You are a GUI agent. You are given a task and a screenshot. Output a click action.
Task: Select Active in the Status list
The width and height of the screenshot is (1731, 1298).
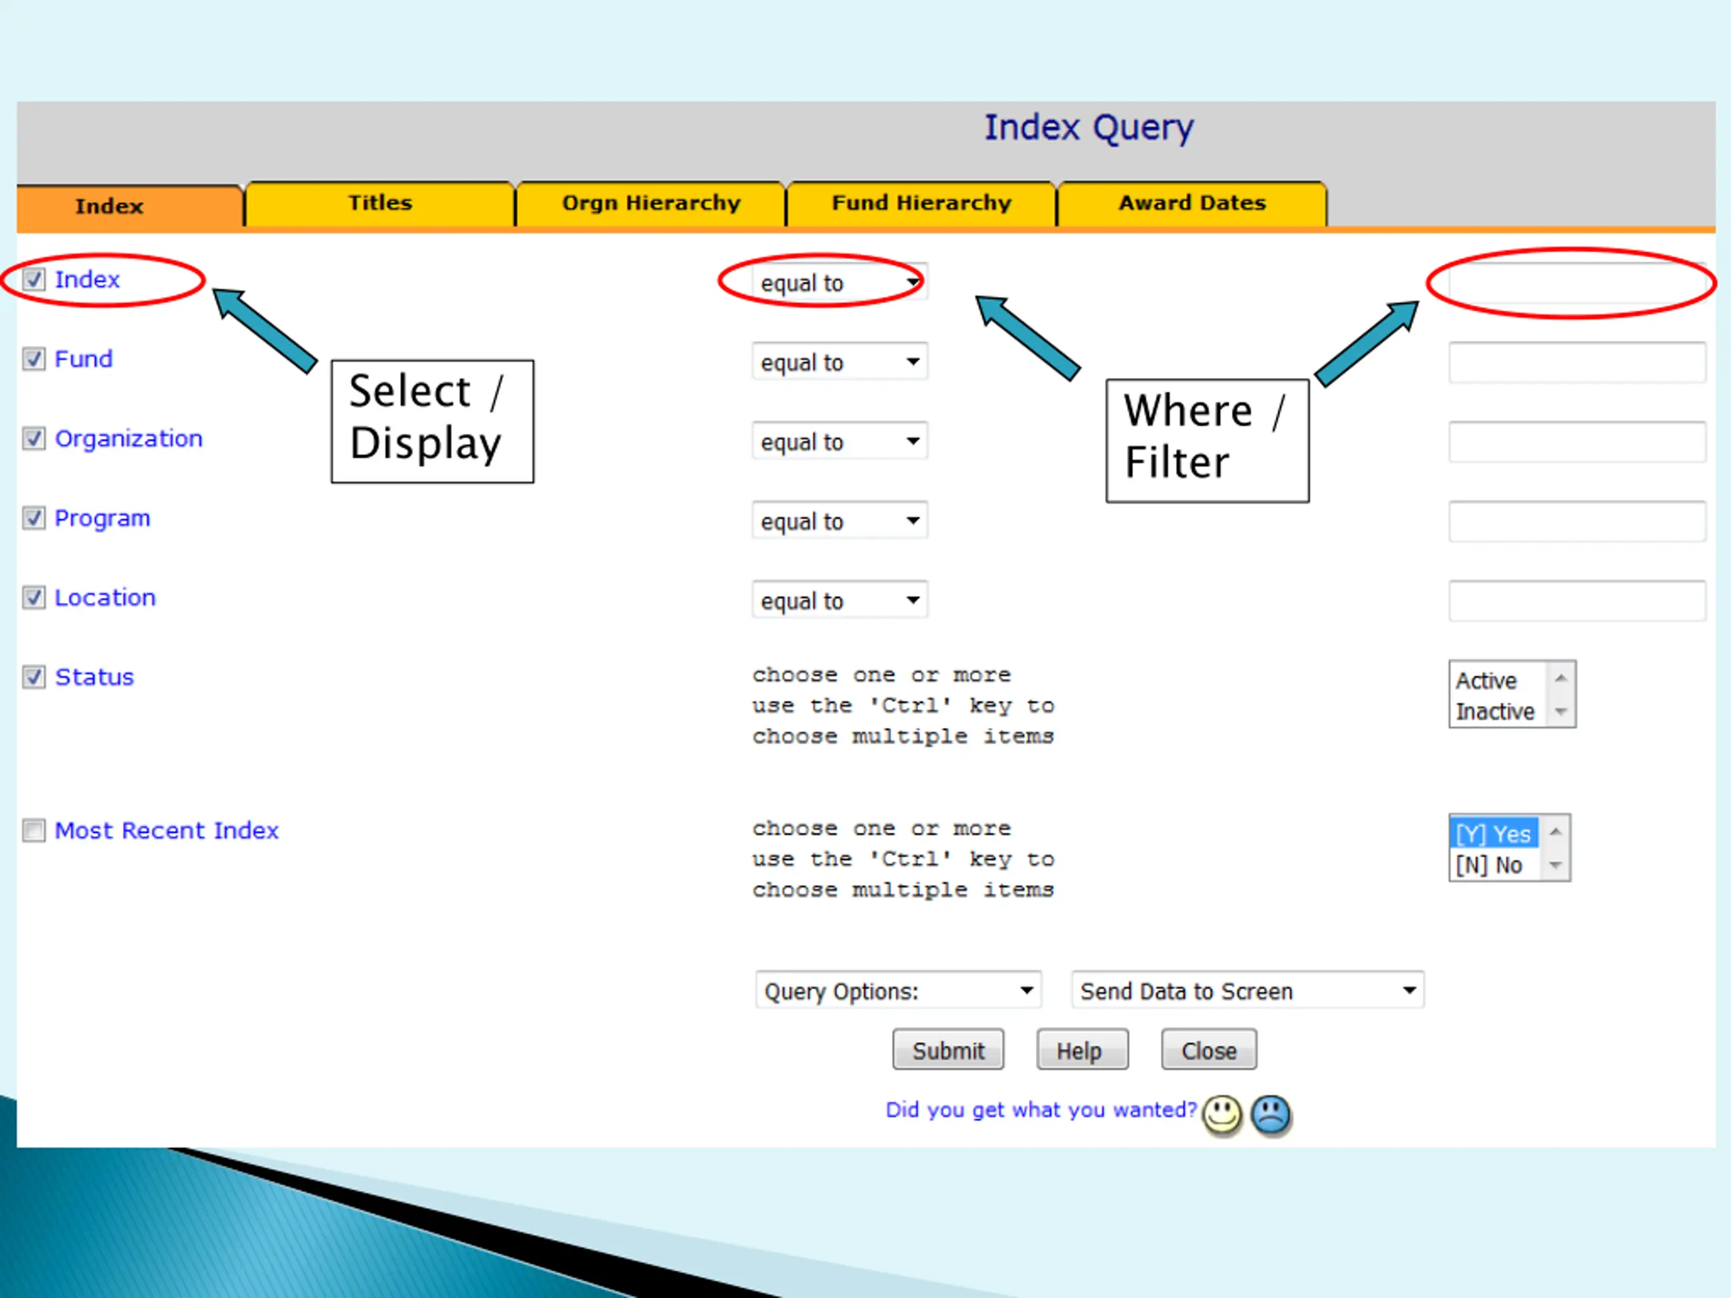click(x=1498, y=680)
